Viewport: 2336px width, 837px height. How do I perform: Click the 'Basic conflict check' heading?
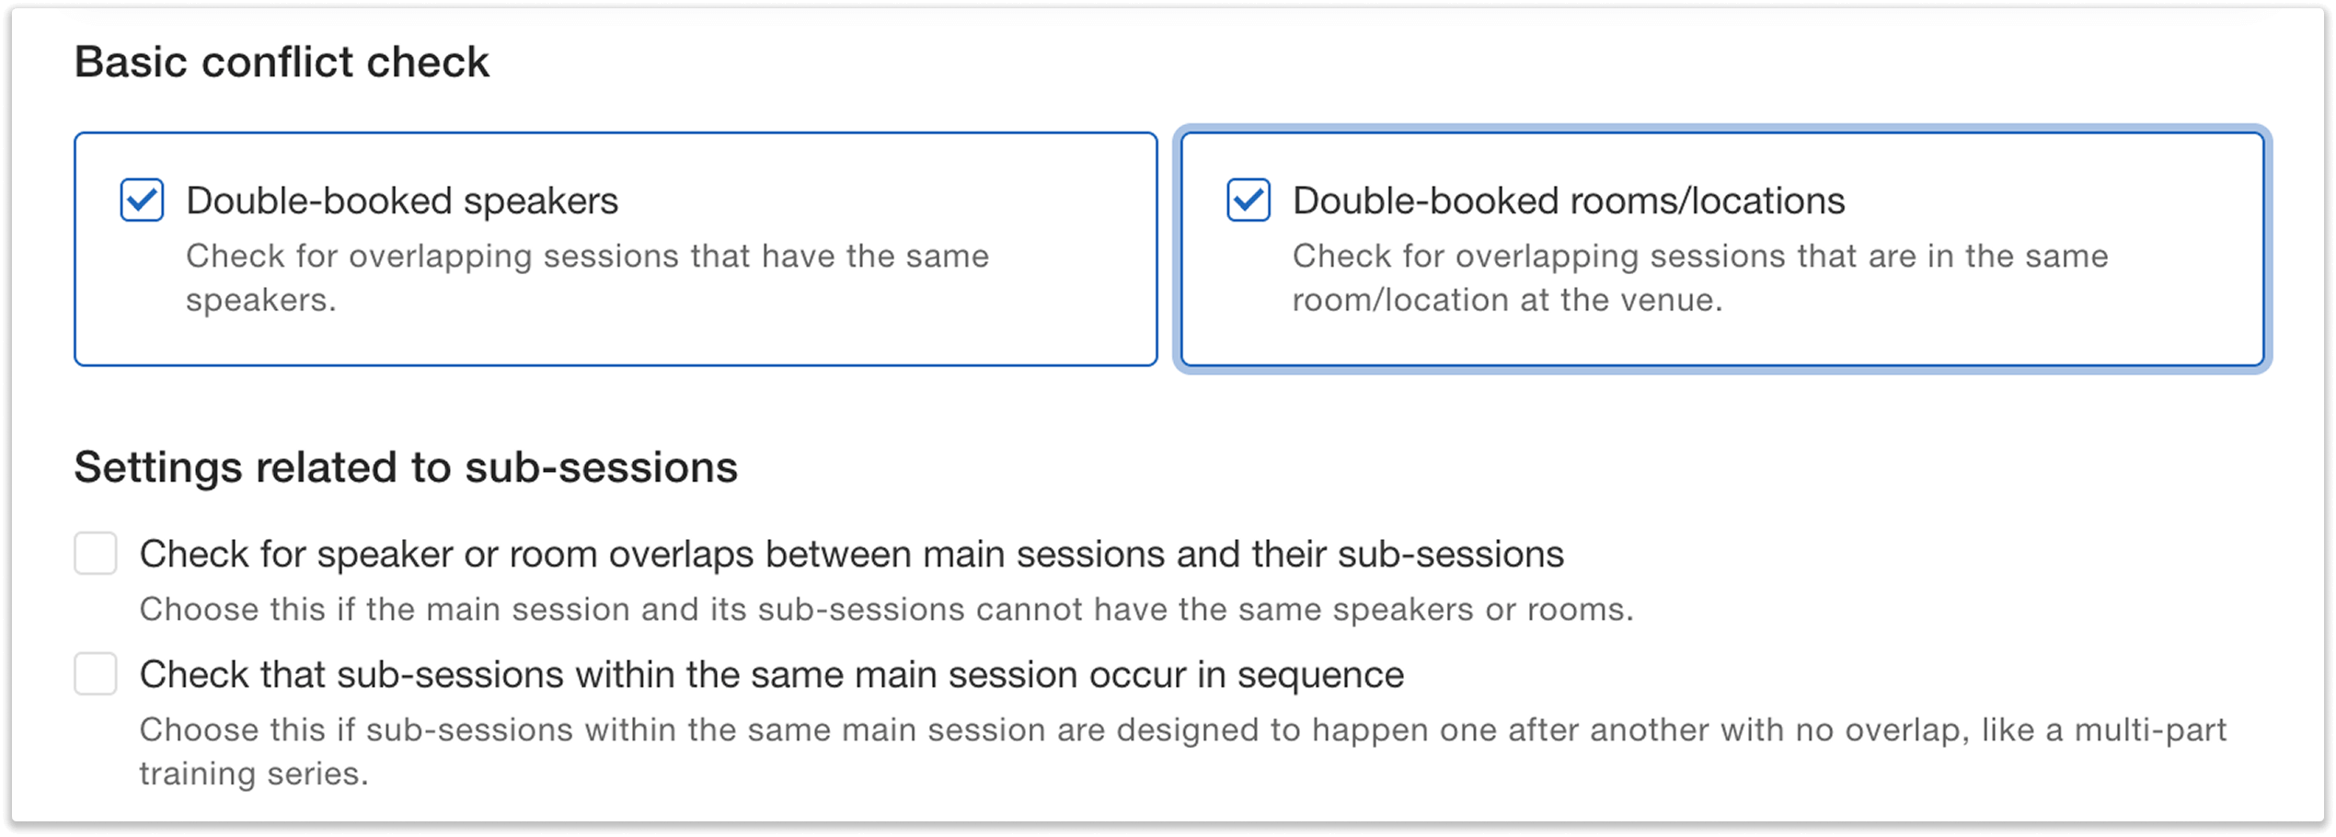click(x=282, y=63)
